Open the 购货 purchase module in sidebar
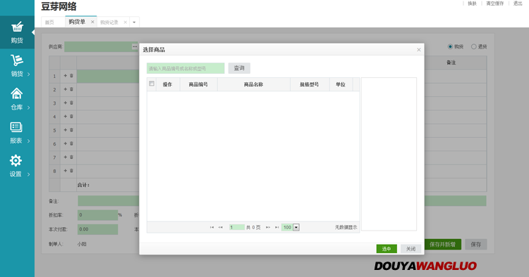 [17, 32]
